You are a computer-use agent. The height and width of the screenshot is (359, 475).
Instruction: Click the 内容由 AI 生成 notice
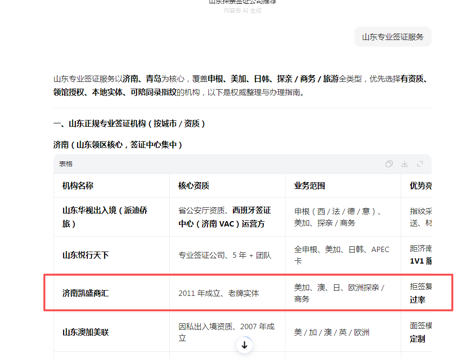(x=242, y=10)
